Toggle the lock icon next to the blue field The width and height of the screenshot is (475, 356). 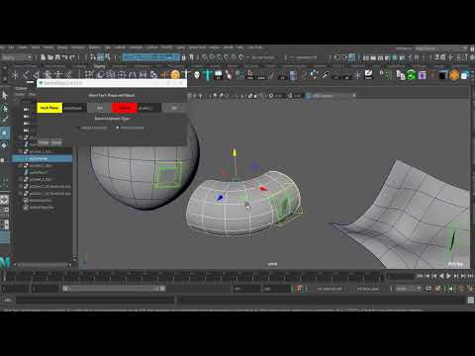[x=184, y=57]
